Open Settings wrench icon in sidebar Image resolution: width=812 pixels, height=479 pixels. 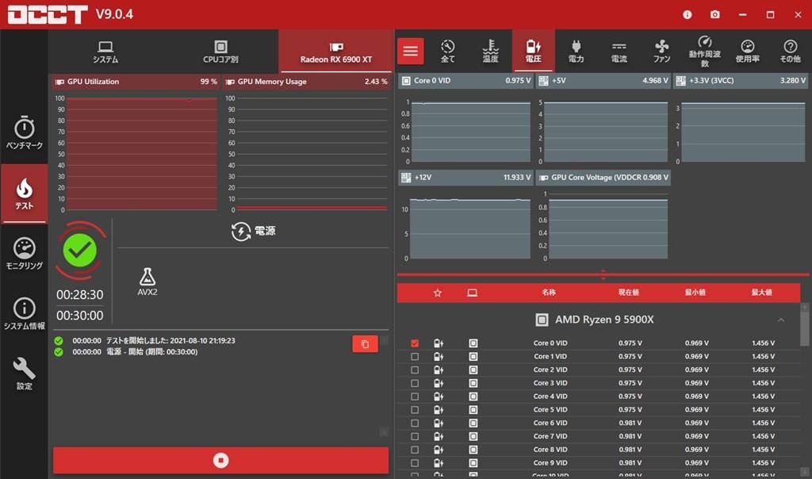(x=24, y=374)
